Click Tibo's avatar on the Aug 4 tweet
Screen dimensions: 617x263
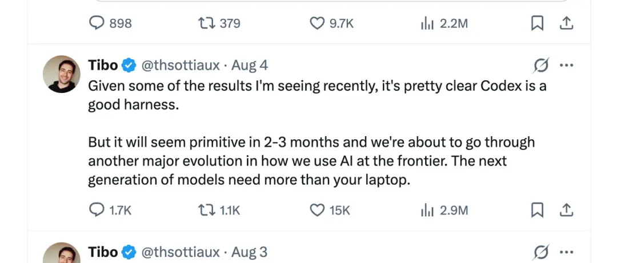click(x=61, y=74)
